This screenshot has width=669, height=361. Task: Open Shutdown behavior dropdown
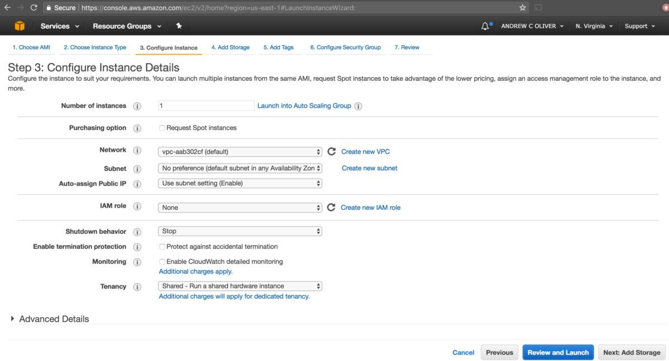pos(240,231)
